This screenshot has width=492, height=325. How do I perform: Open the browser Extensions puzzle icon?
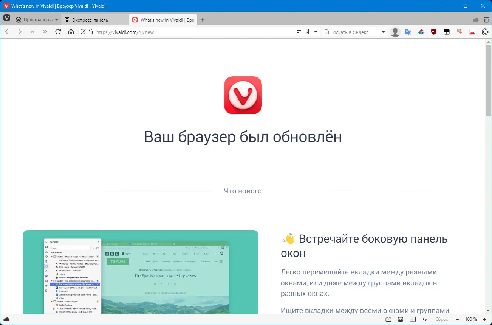[x=485, y=32]
